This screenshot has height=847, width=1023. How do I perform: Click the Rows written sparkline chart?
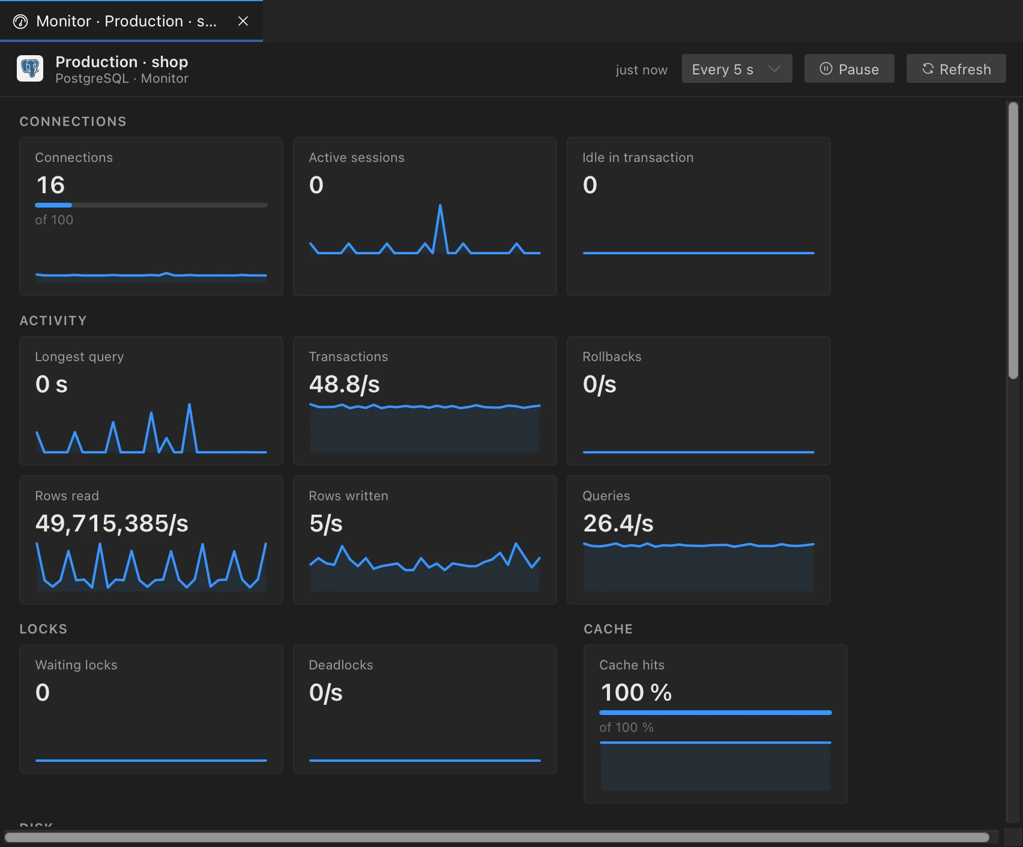tap(425, 566)
